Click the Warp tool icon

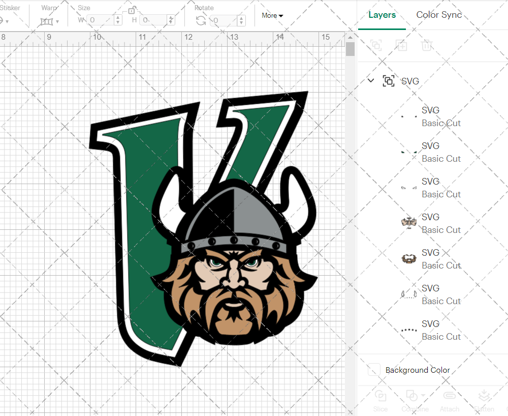point(47,20)
